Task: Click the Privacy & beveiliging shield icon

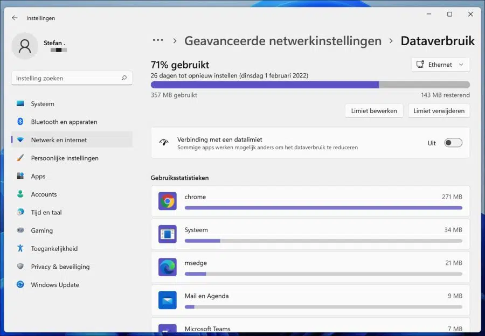Action: tap(20, 266)
